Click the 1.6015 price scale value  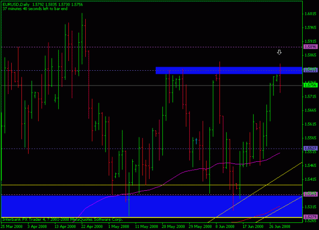[x=311, y=14]
